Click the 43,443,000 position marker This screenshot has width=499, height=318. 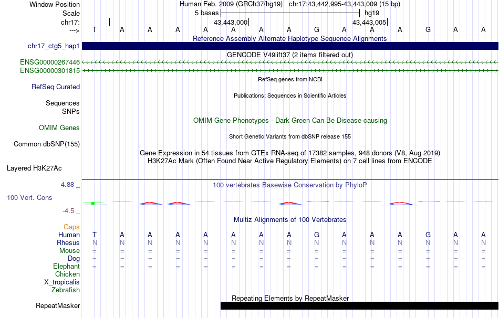[x=231, y=22]
